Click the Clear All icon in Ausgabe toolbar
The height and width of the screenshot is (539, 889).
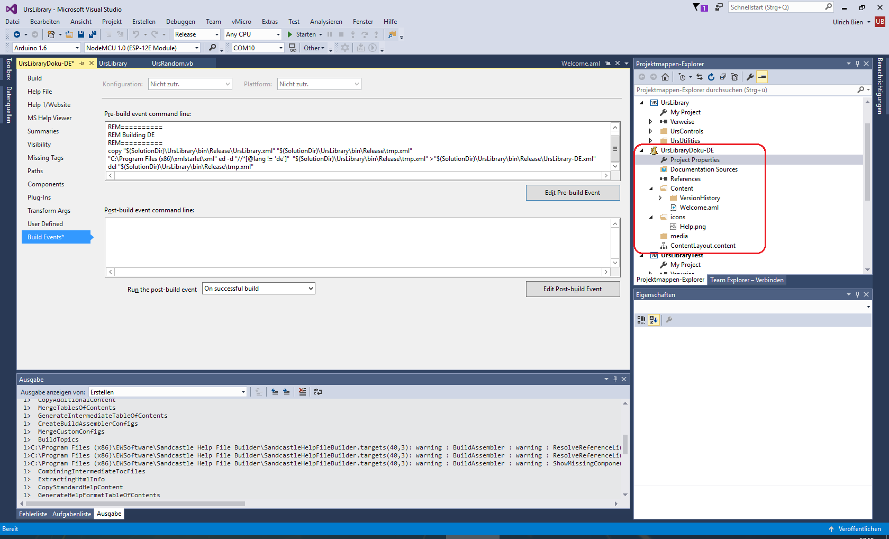coord(302,392)
